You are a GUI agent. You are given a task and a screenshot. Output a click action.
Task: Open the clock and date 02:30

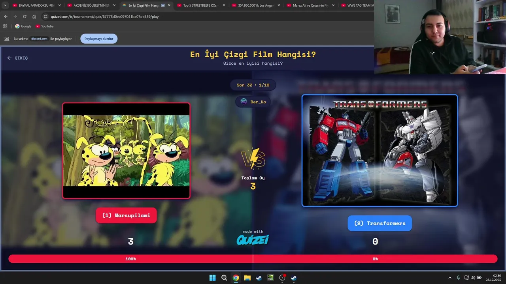click(x=494, y=278)
